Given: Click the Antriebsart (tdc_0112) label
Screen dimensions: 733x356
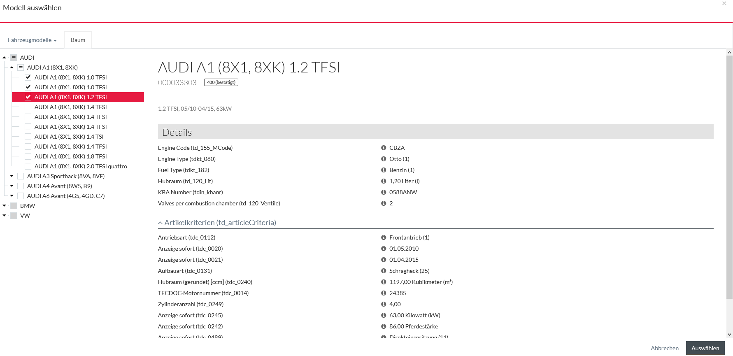Looking at the screenshot, I should tap(186, 237).
